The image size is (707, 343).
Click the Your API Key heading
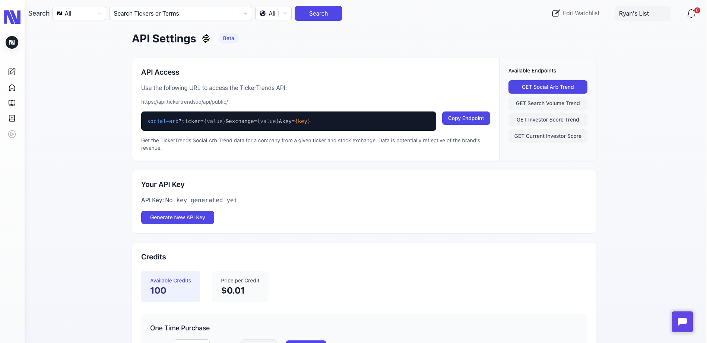coord(163,184)
